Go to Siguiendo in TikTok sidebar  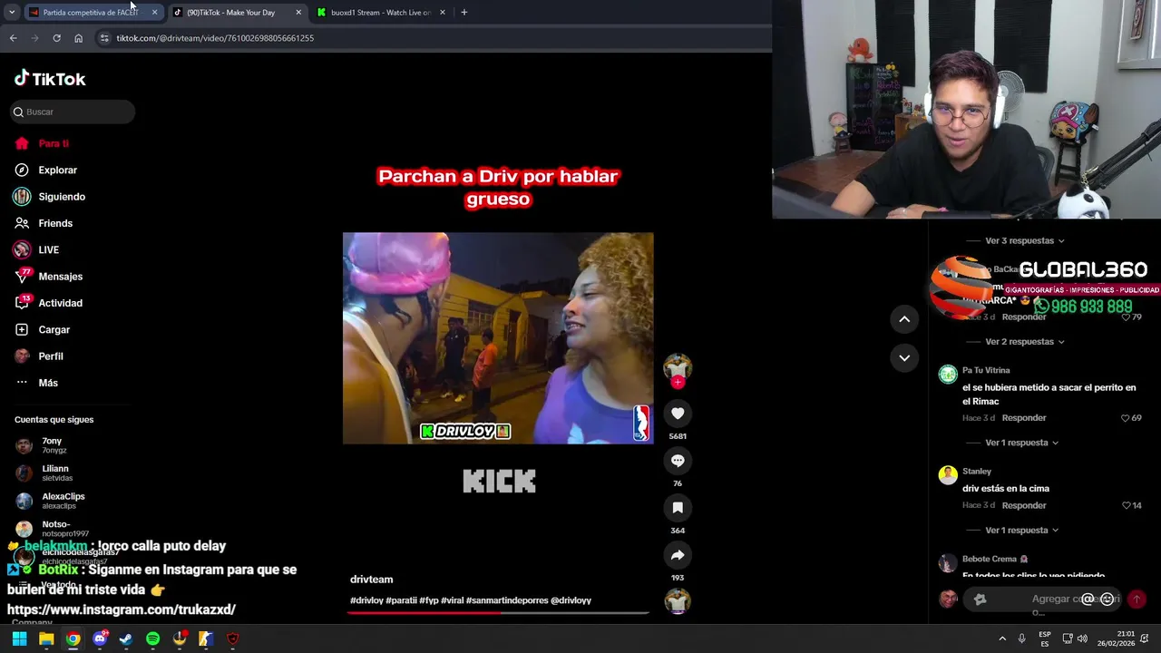click(x=50, y=197)
